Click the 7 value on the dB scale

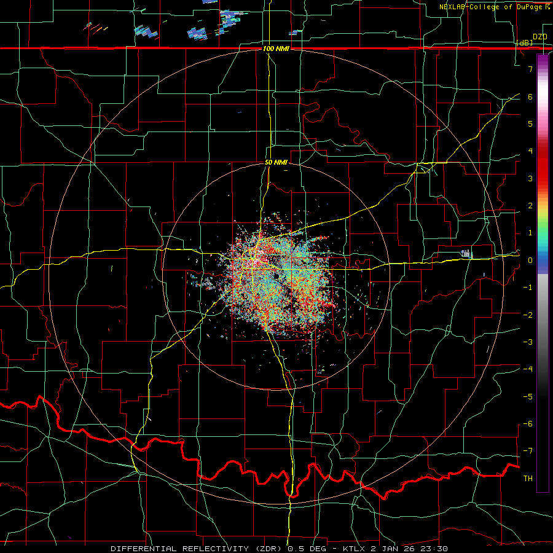pyautogui.click(x=530, y=69)
